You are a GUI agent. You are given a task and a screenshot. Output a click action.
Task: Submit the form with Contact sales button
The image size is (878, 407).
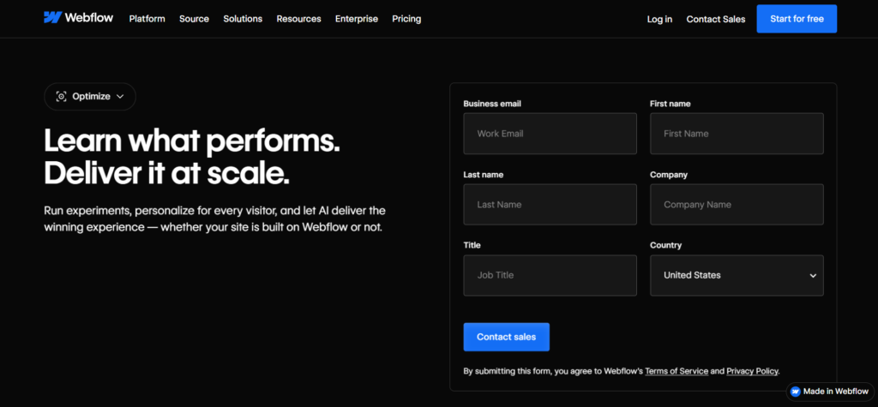506,337
